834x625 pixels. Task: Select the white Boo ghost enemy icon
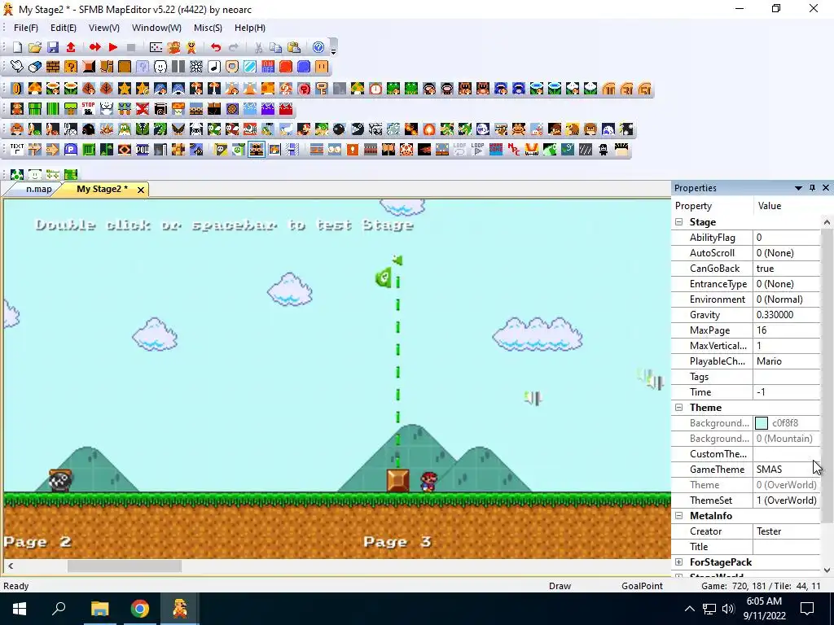(x=483, y=129)
